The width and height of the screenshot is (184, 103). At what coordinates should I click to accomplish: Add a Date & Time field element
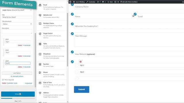(x=52, y=85)
